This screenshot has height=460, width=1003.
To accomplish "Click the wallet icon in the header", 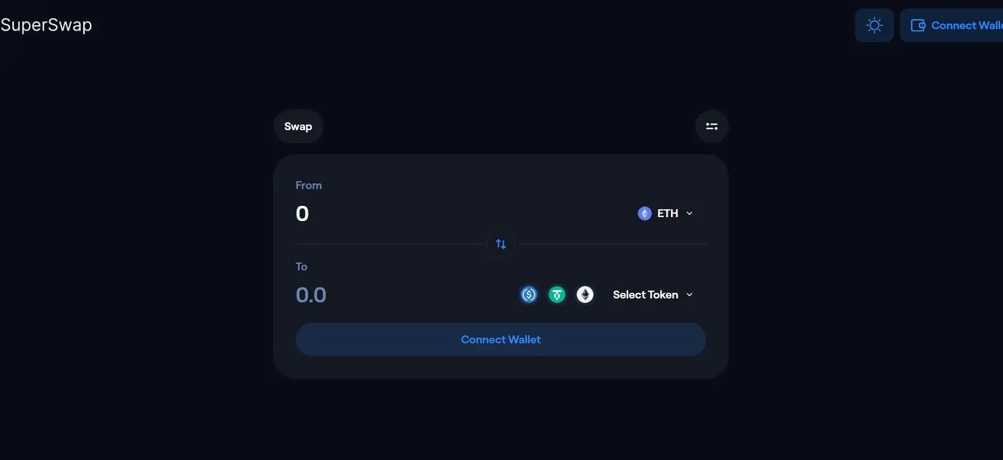I will 918,25.
